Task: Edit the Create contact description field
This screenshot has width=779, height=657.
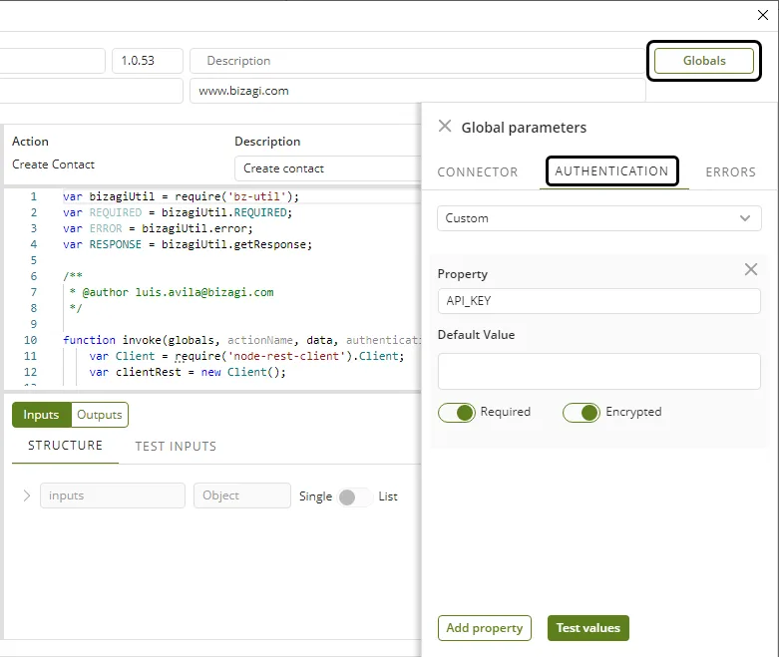Action: point(328,168)
